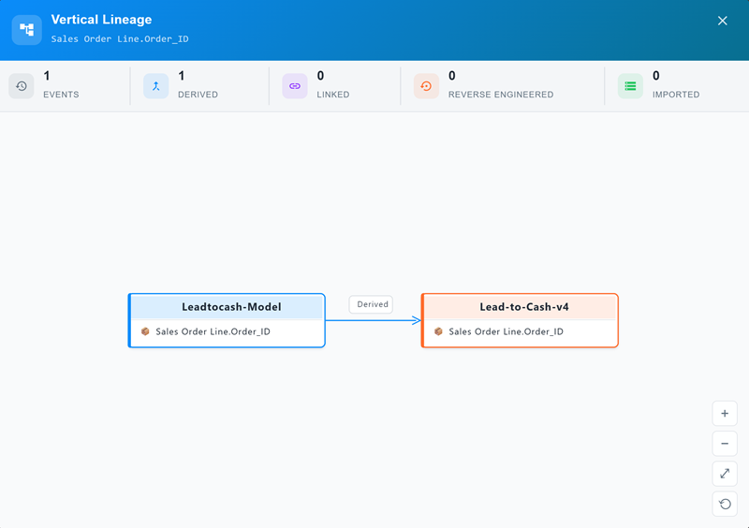Reset the lineage diagram view
Image resolution: width=749 pixels, height=528 pixels.
[x=725, y=504]
